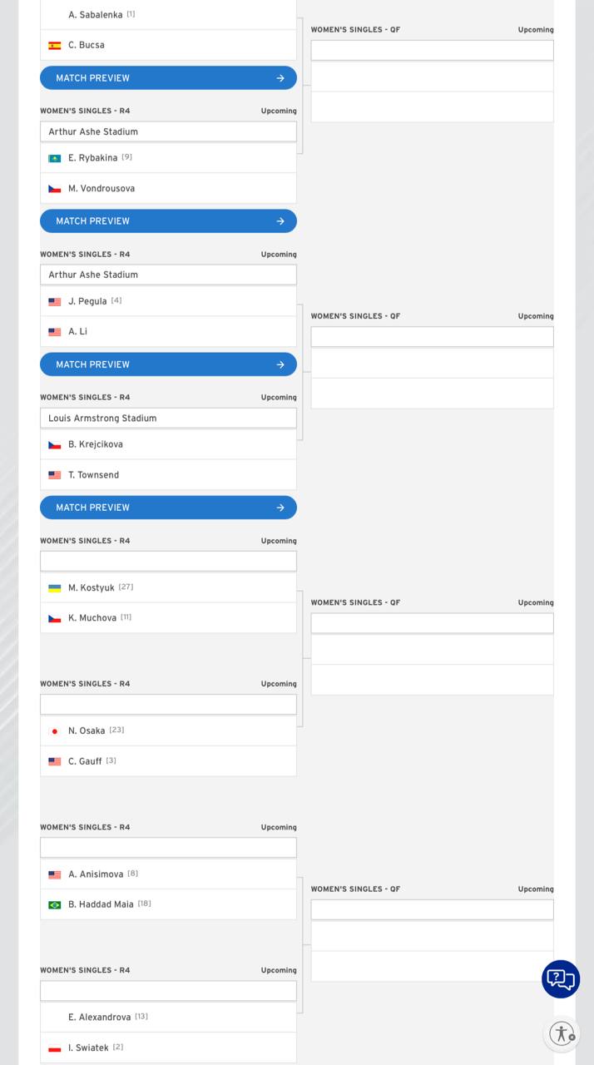Click the Poland flag beside I. Swiatek
This screenshot has height=1065, width=594.
pyautogui.click(x=55, y=1048)
